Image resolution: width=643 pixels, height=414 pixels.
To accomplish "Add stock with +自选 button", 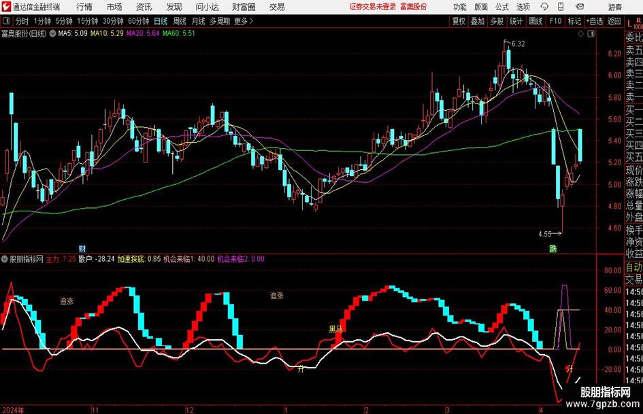I will (595, 21).
